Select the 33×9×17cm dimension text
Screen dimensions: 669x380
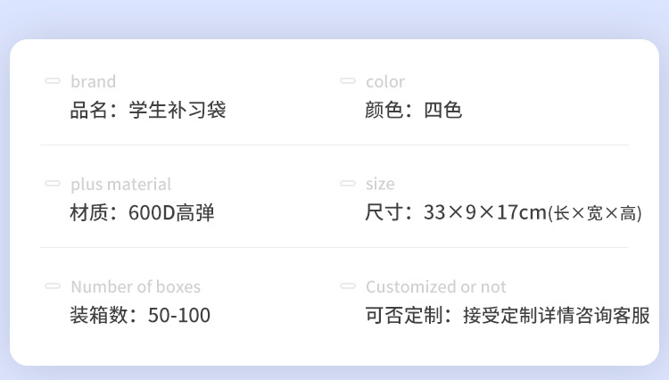click(484, 214)
